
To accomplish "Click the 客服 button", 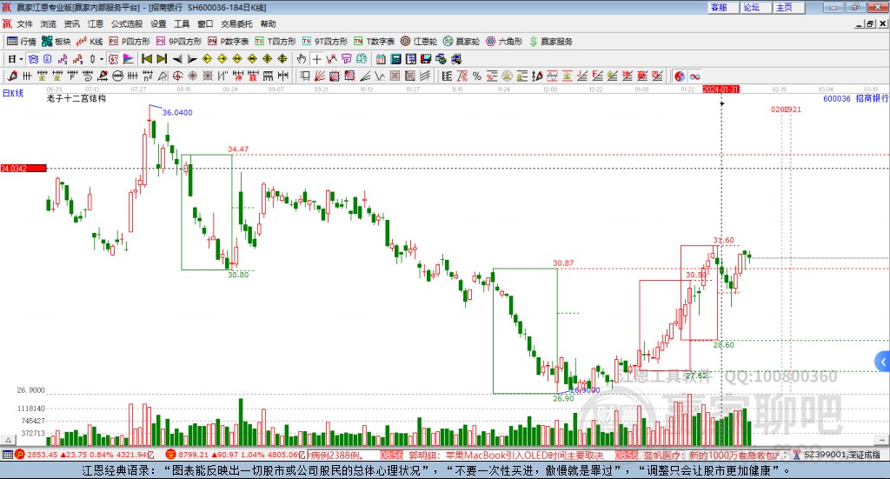I will click(x=723, y=7).
